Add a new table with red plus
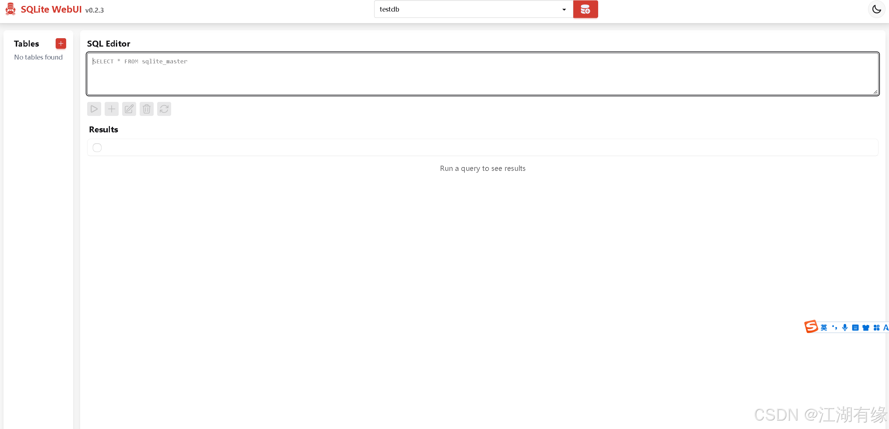This screenshot has height=429, width=889. coord(61,43)
